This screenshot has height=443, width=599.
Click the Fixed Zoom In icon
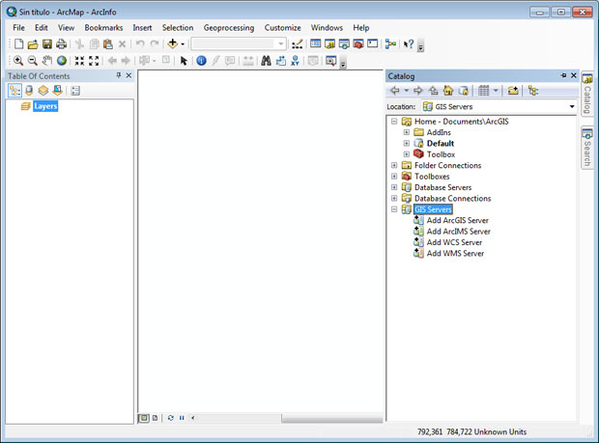79,61
